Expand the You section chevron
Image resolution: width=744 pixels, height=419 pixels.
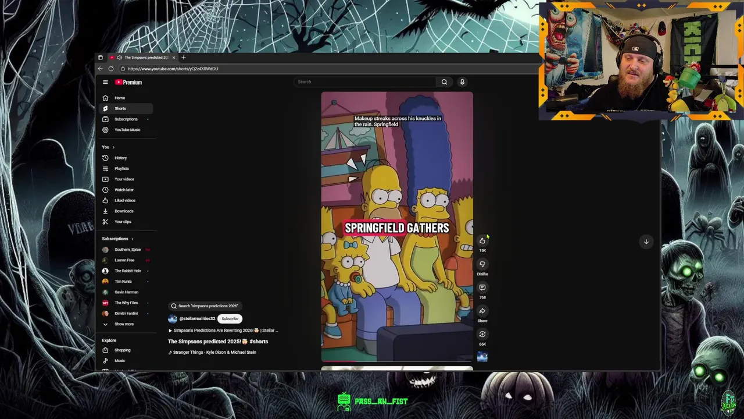click(113, 147)
